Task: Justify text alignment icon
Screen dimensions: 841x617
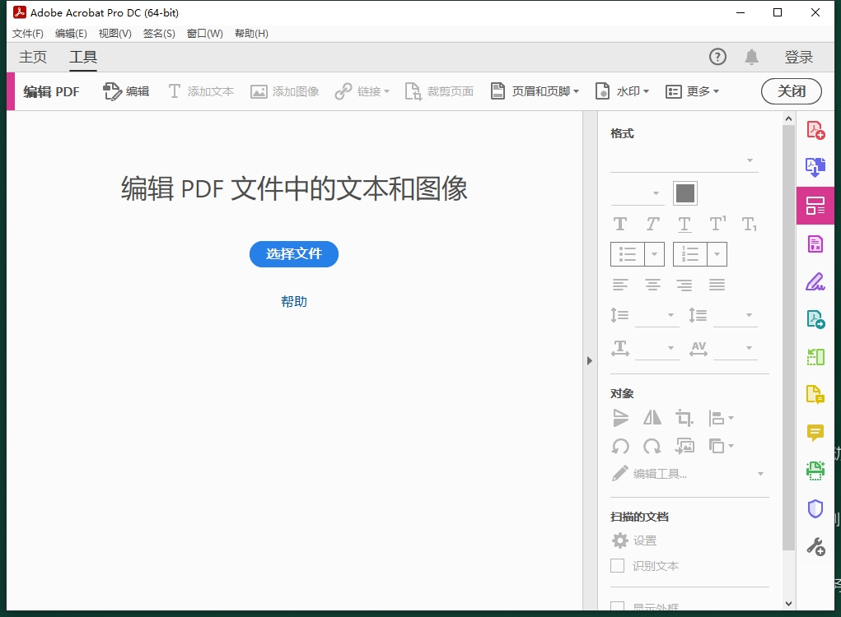Action: 717,285
